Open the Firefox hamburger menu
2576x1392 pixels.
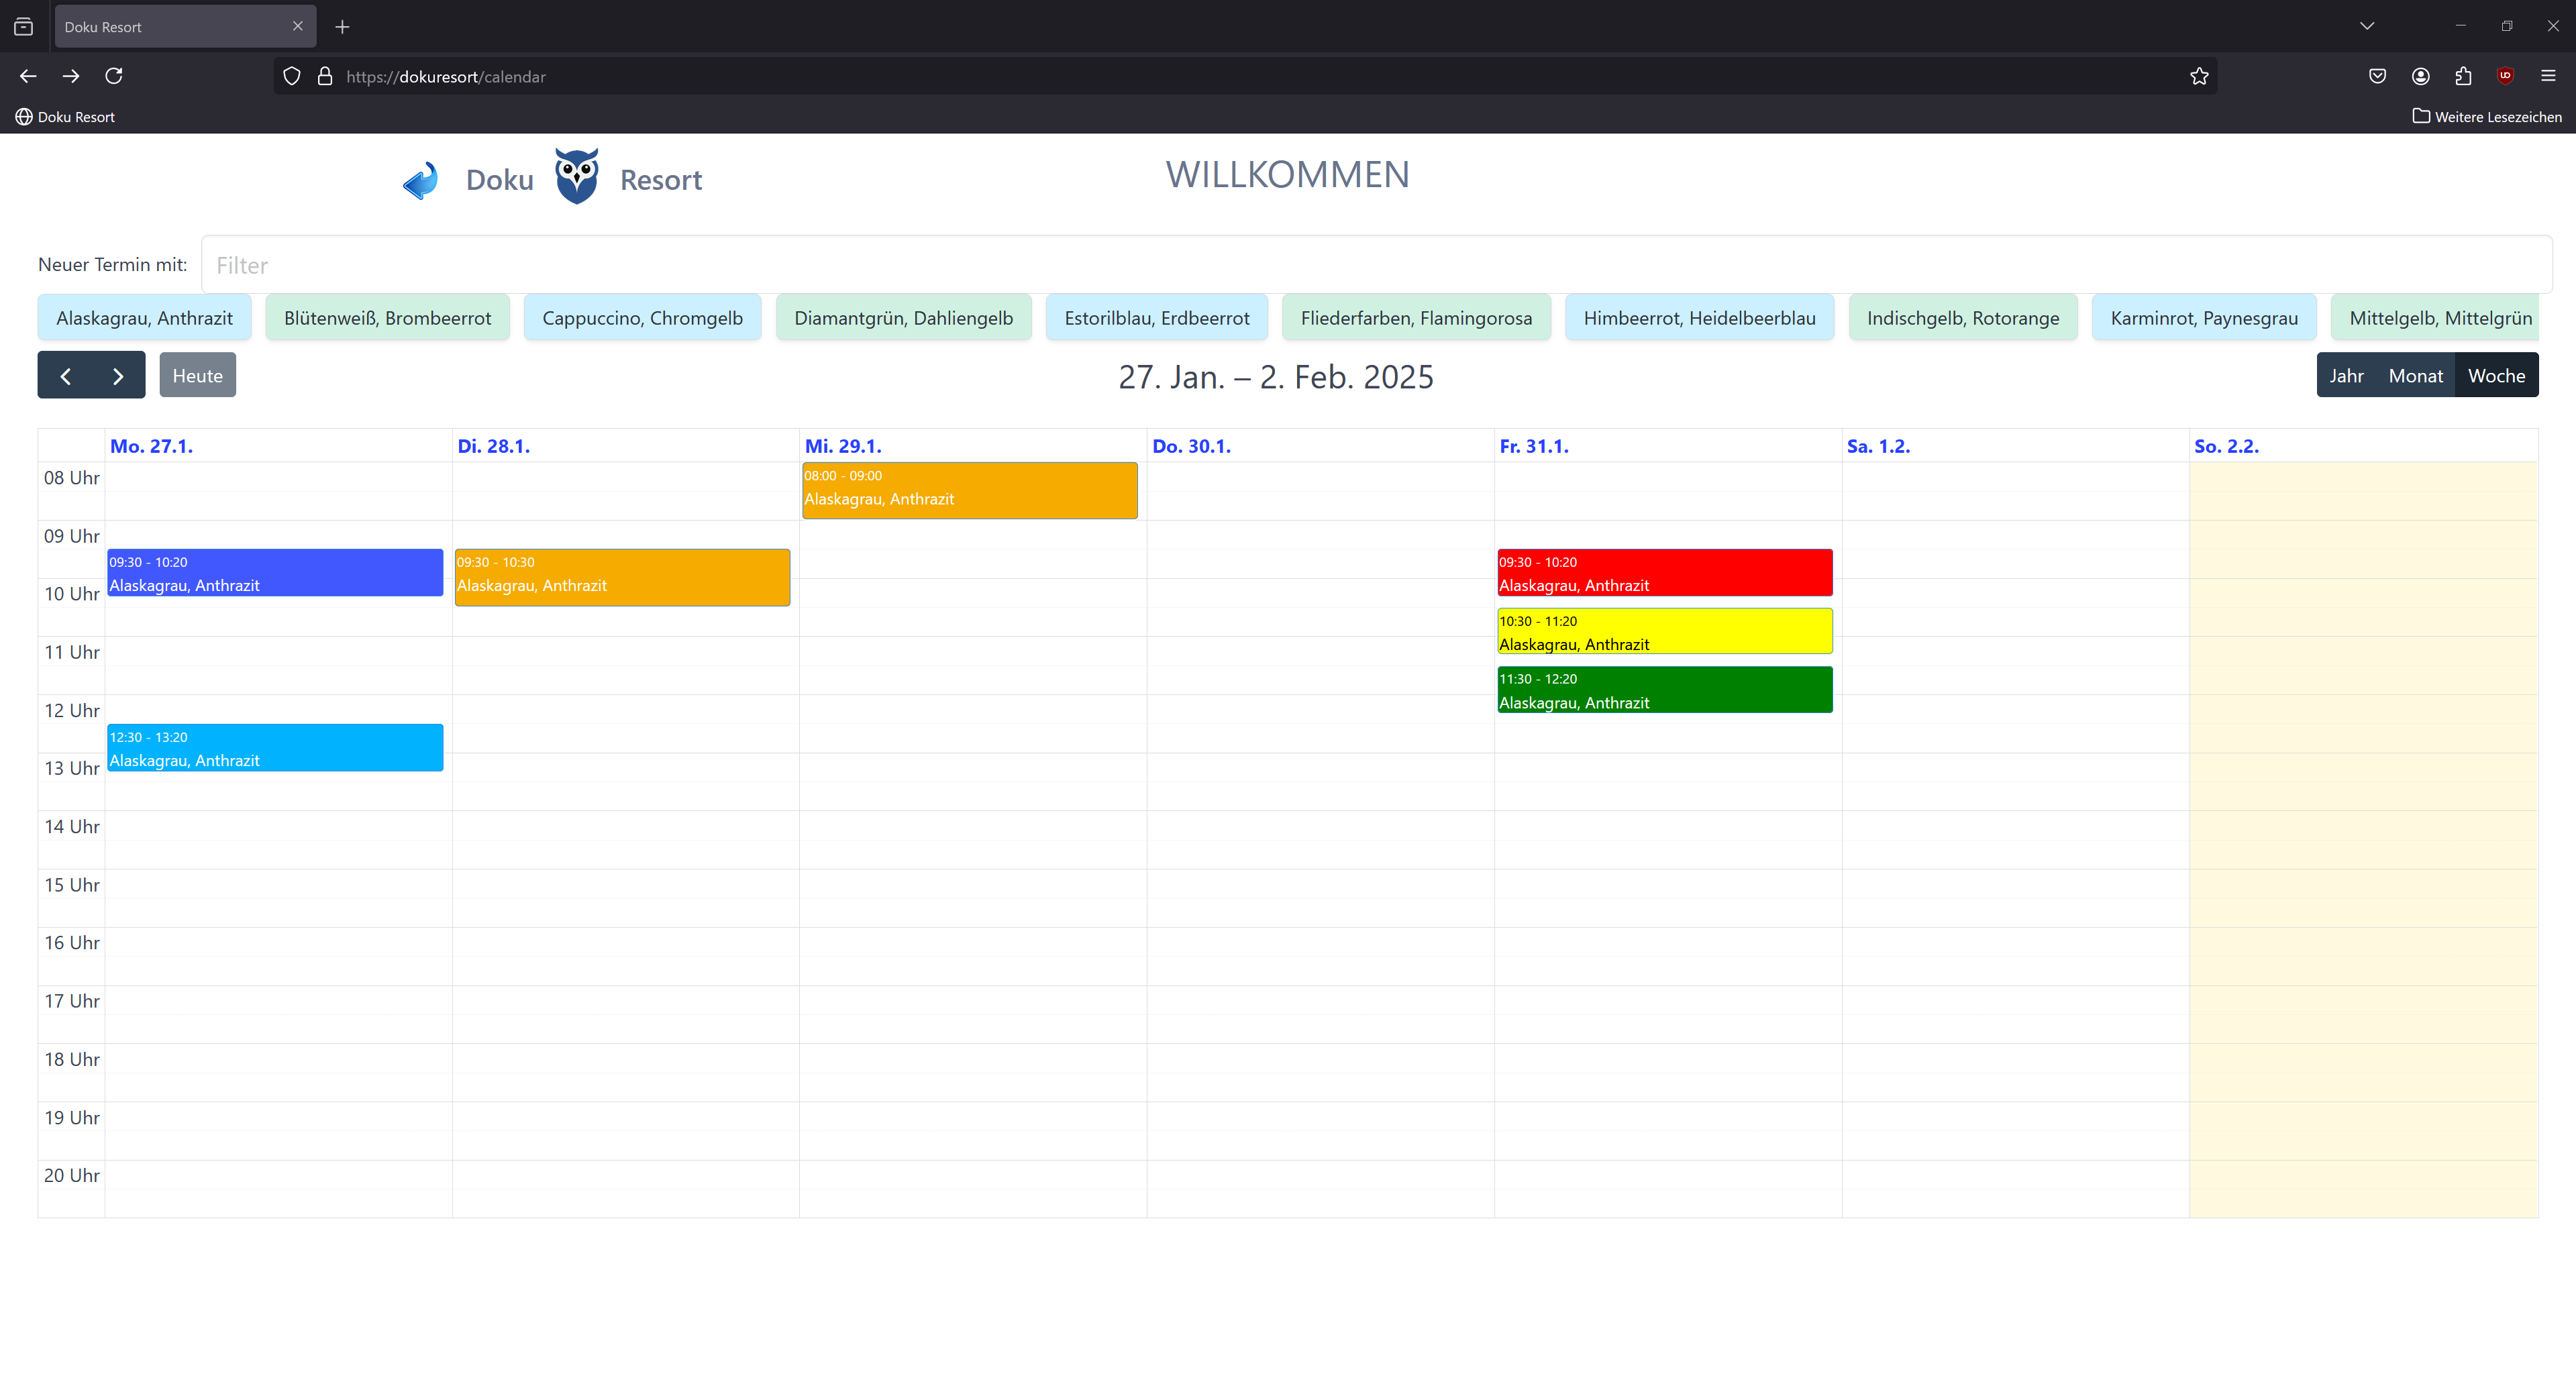[x=2548, y=76]
